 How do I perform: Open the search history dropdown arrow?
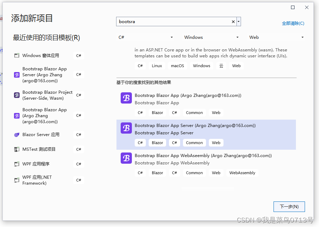(238, 21)
